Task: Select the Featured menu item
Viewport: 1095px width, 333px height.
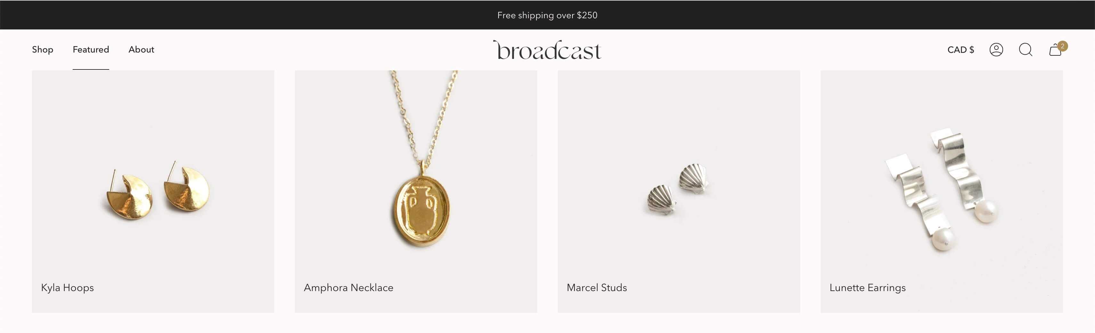Action: tap(91, 49)
